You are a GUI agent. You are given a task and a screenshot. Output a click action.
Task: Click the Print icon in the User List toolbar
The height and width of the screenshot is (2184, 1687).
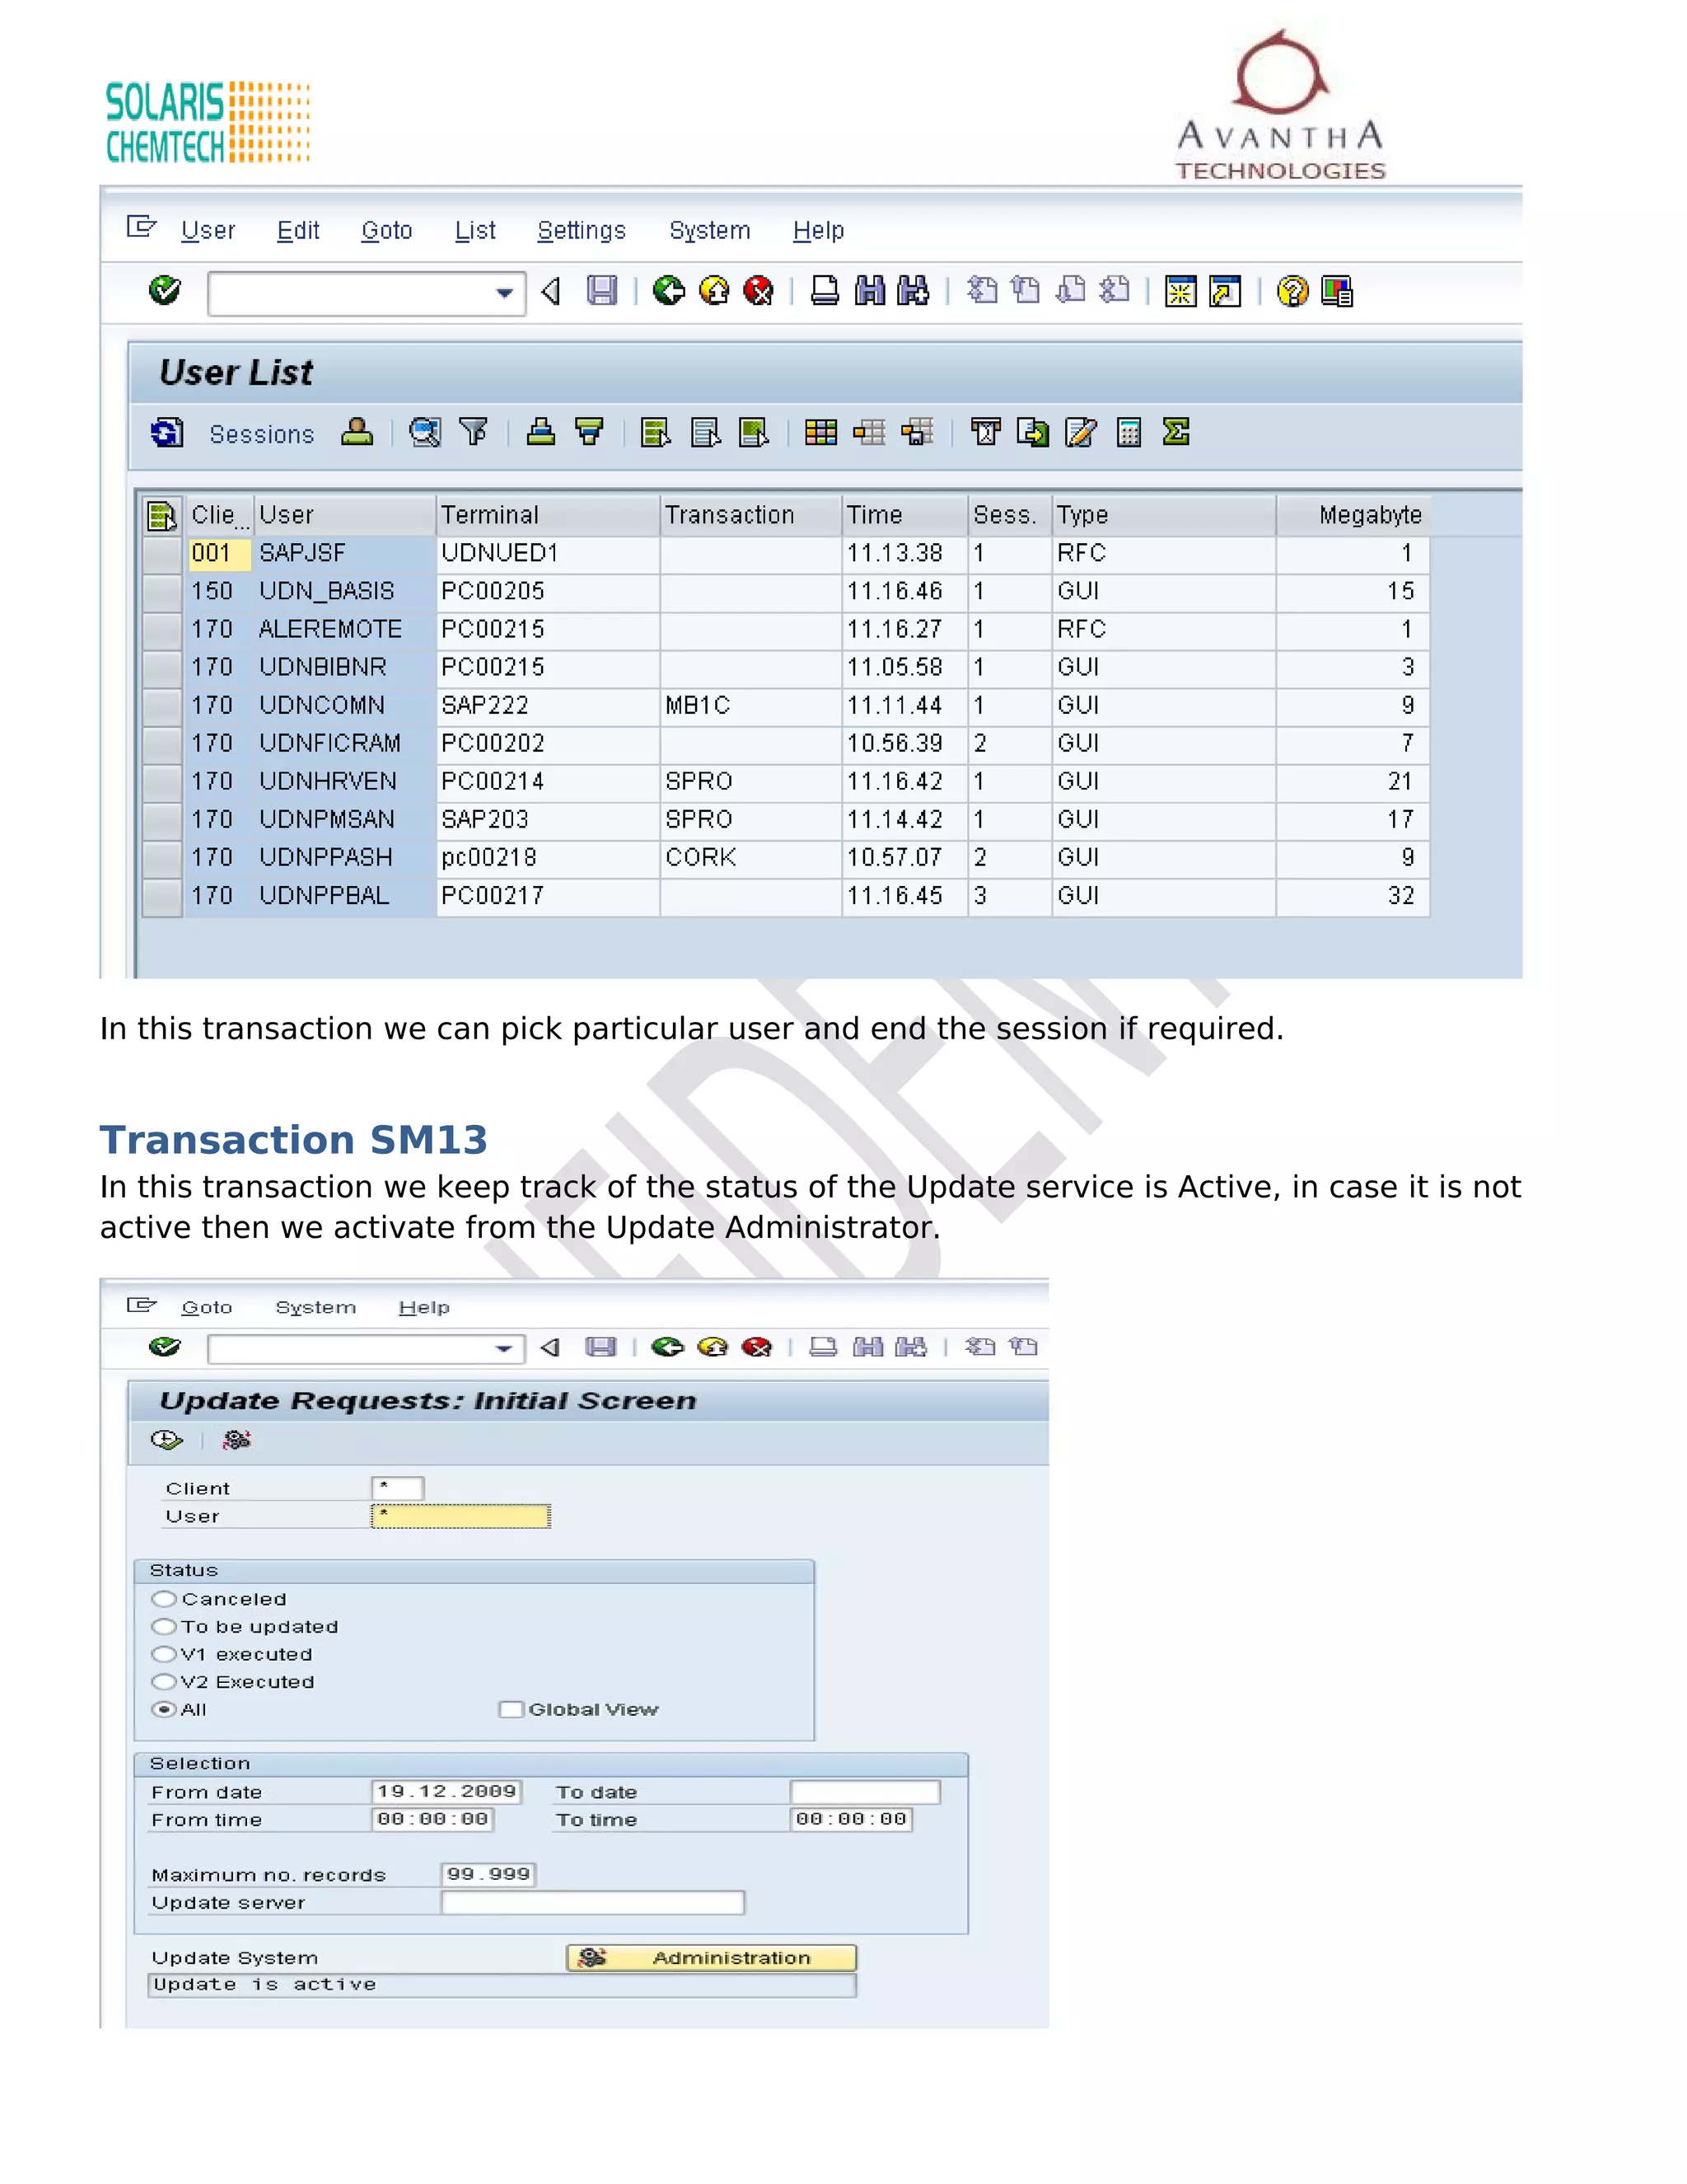(825, 291)
